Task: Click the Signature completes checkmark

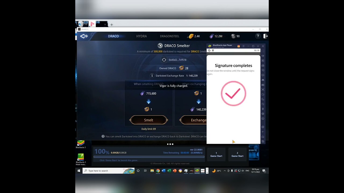Action: (233, 94)
